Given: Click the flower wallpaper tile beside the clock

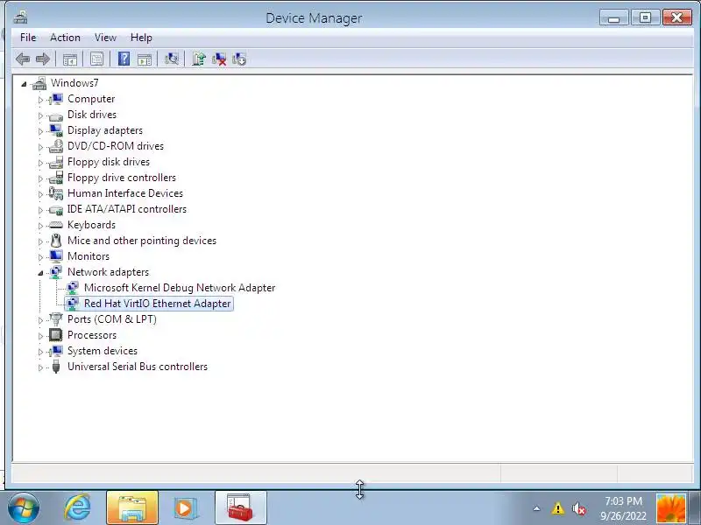Looking at the screenshot, I should pos(670,508).
